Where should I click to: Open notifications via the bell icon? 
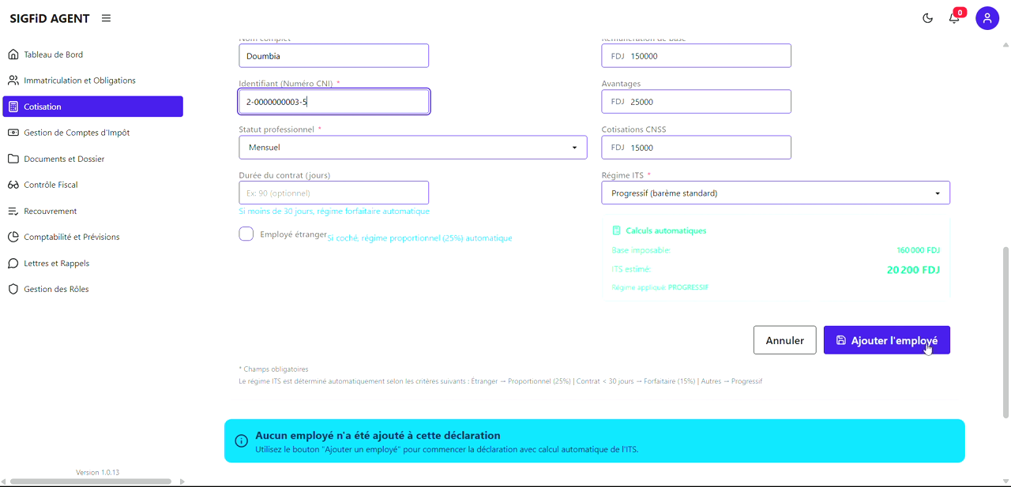click(954, 18)
